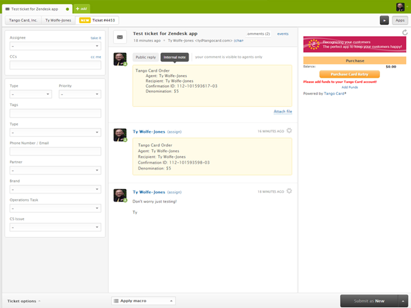Image resolution: width=411 pixels, height=308 pixels.
Task: Switch to the Tango Card, Inc. tab
Action: click(x=23, y=20)
